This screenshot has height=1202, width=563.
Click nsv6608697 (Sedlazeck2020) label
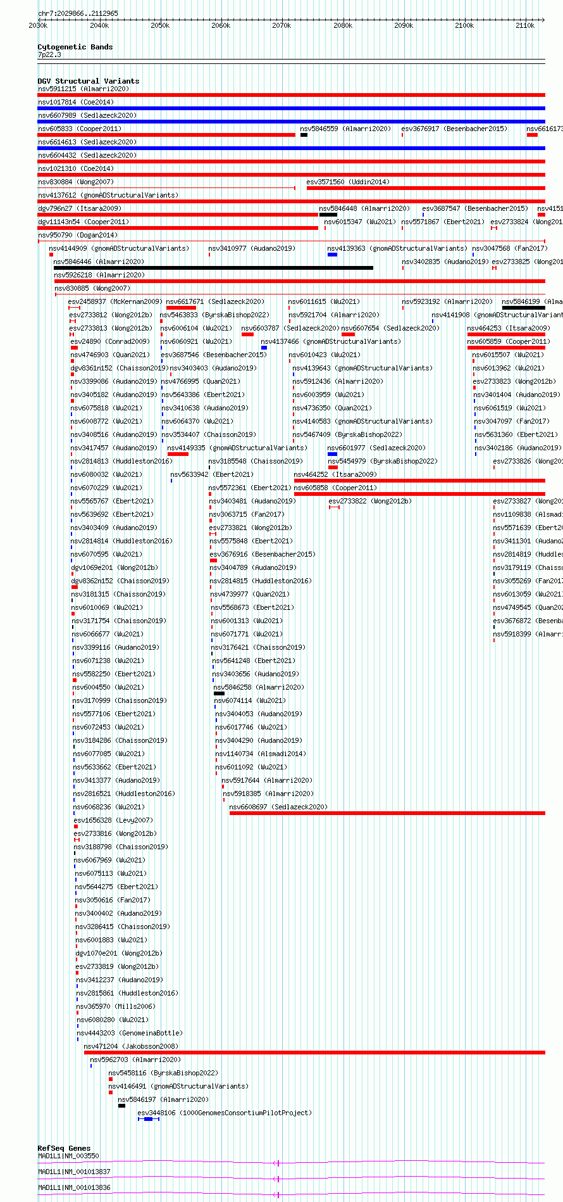click(x=278, y=807)
